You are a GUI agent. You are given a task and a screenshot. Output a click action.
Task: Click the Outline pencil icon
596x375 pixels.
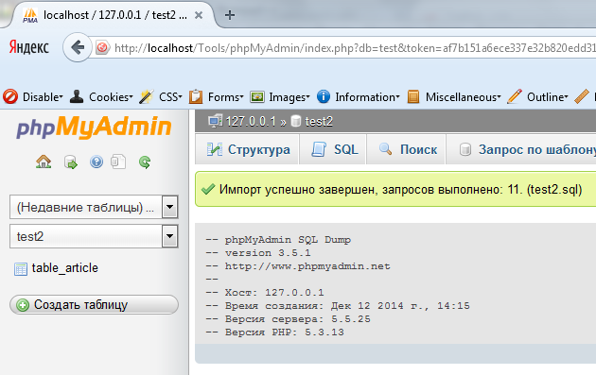pyautogui.click(x=515, y=96)
